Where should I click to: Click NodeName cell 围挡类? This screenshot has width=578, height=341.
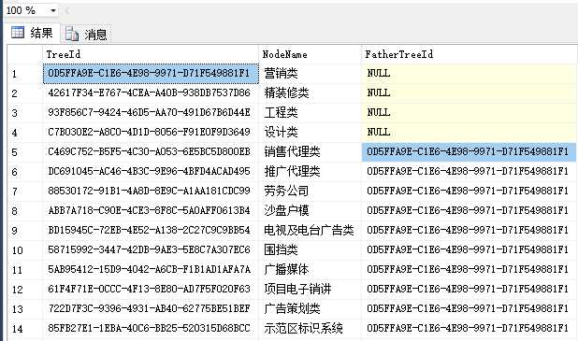click(x=311, y=250)
